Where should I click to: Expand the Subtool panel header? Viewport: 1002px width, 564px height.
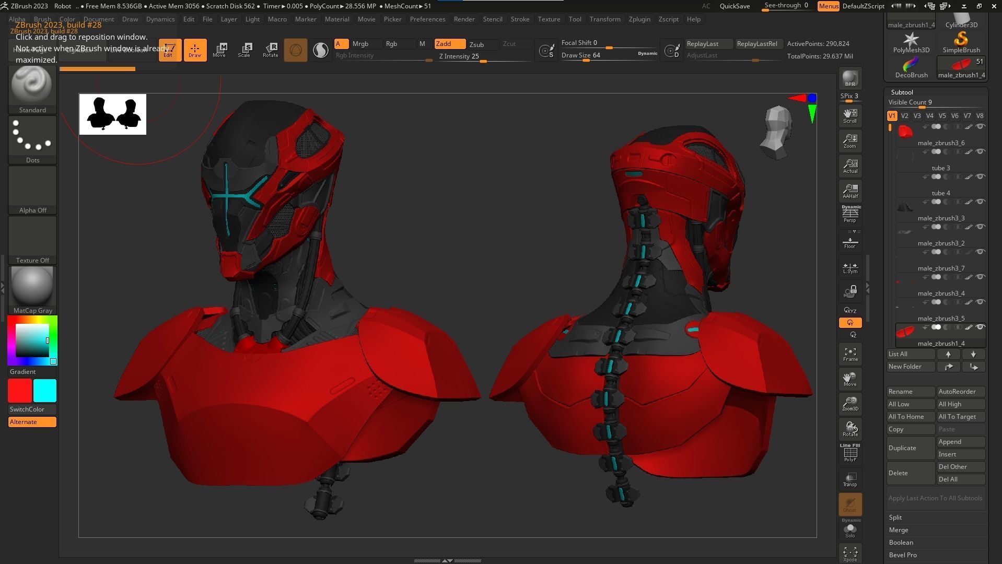coord(902,92)
